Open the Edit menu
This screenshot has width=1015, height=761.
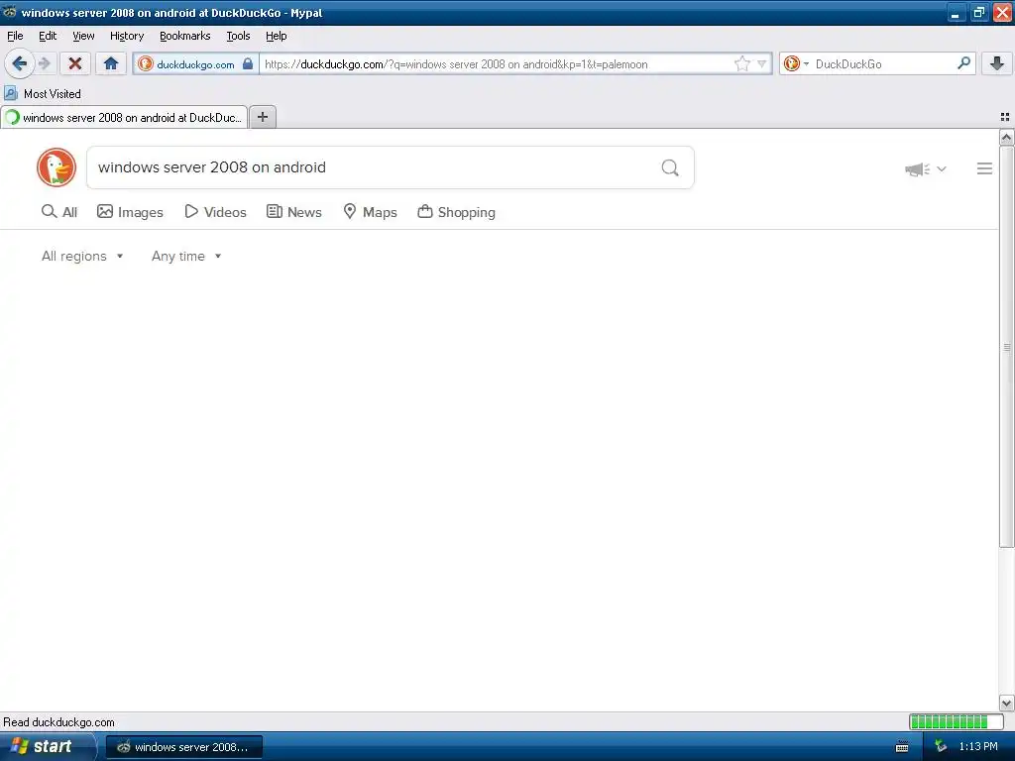[x=48, y=36]
